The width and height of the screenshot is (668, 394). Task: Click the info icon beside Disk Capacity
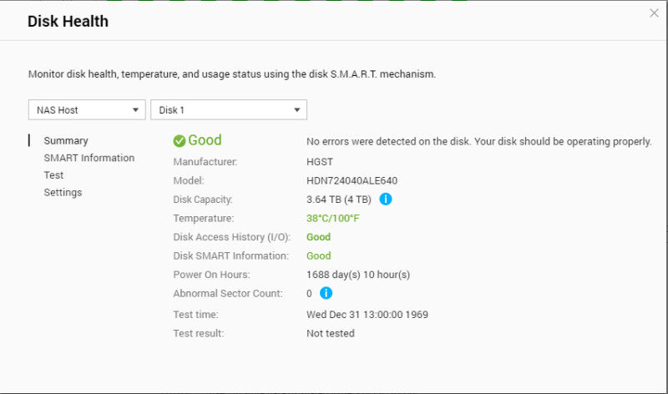386,199
